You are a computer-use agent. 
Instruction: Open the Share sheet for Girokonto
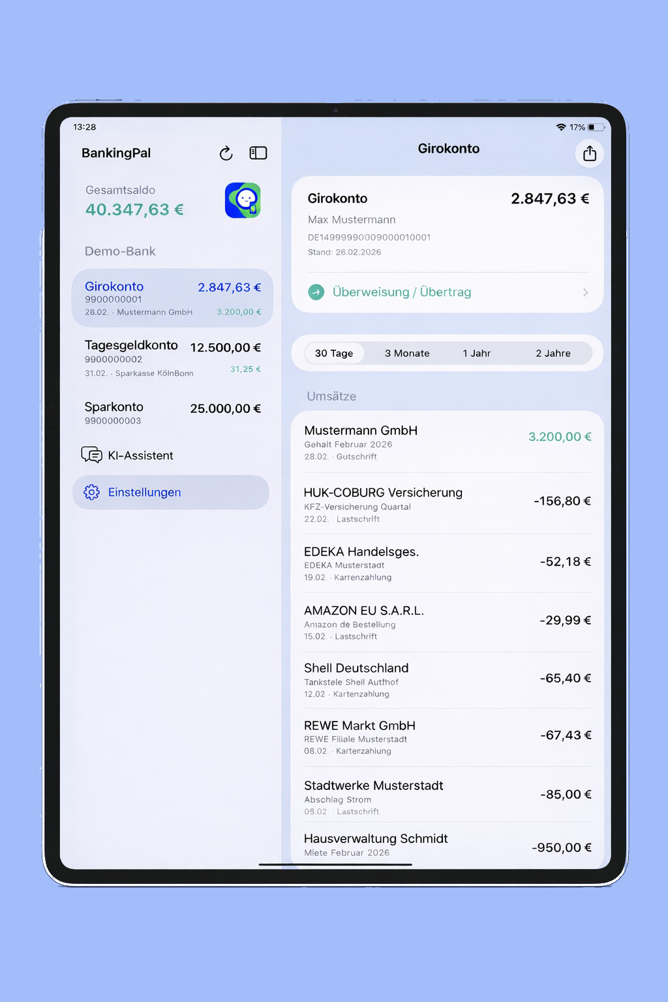click(x=590, y=153)
